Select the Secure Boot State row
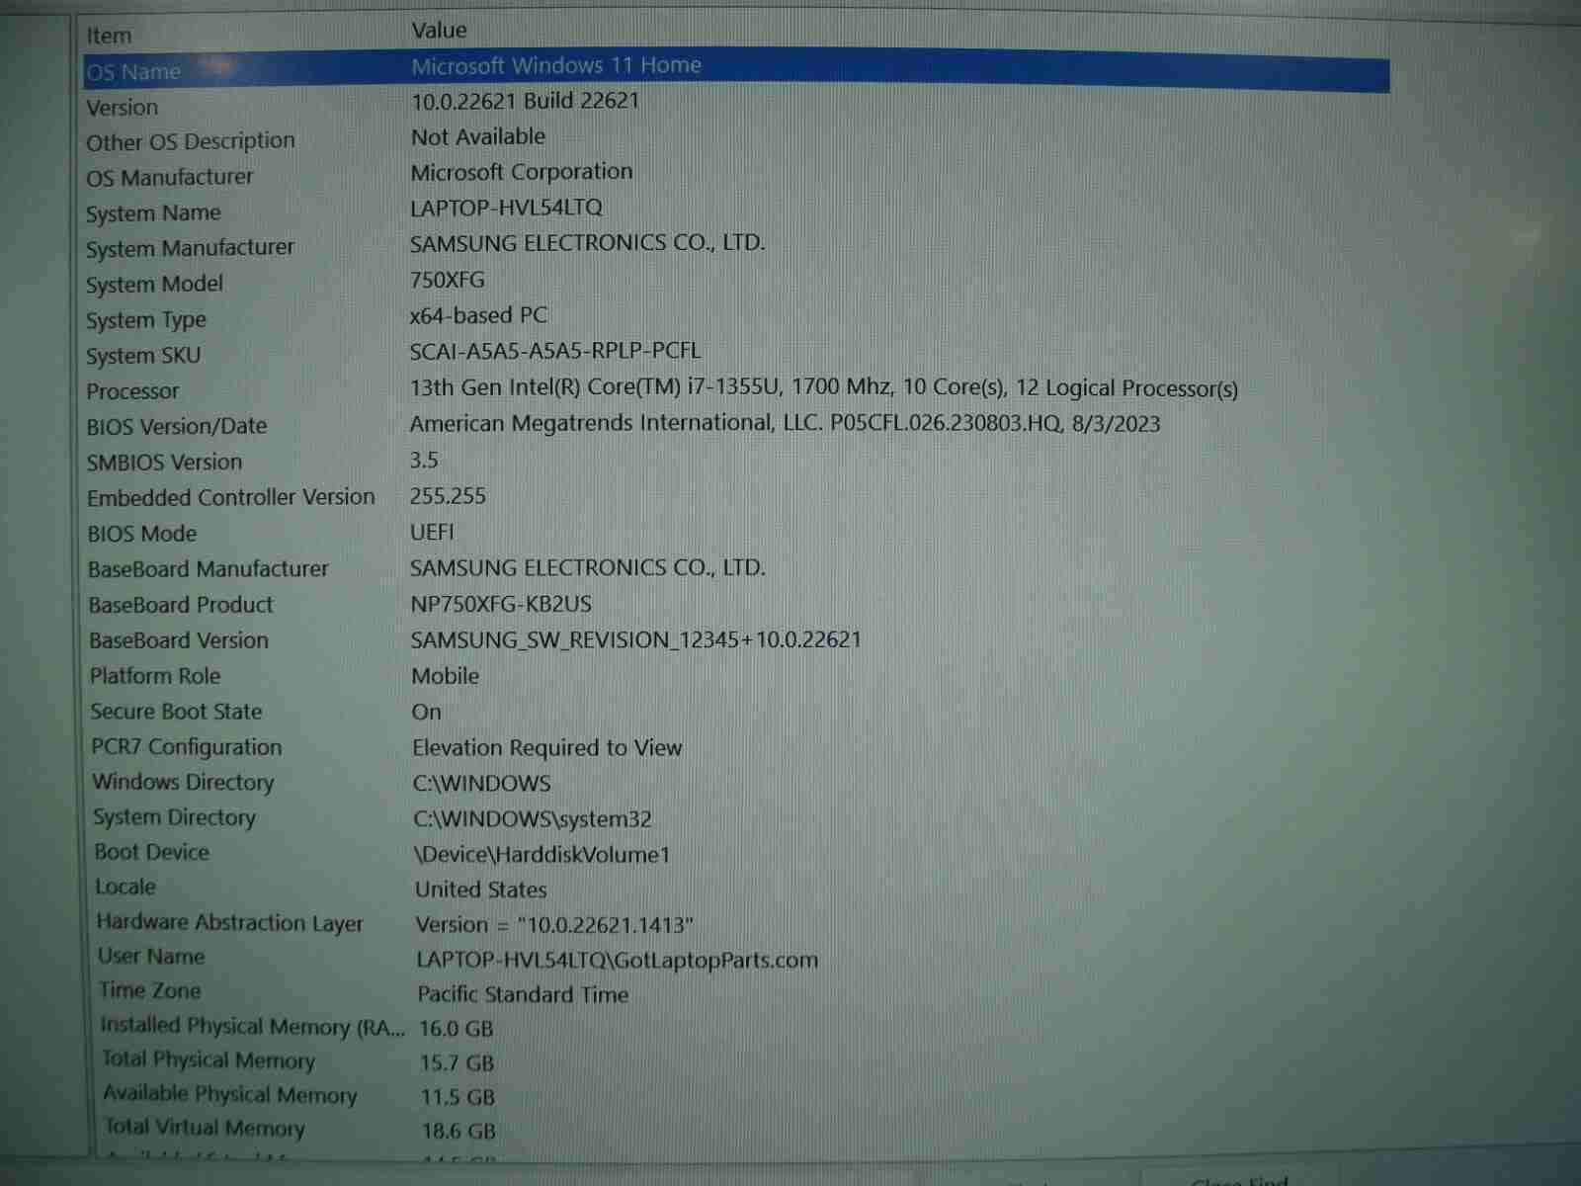The height and width of the screenshot is (1186, 1581). (176, 712)
